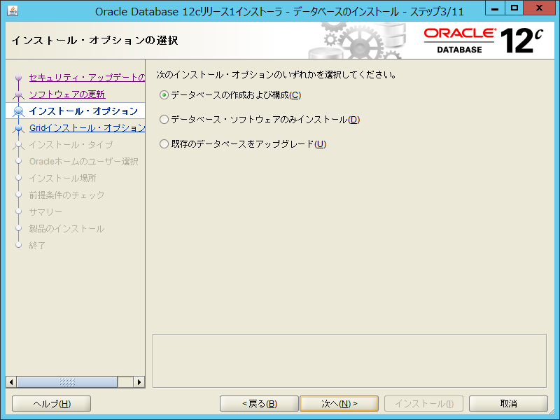560x420 pixels.
Task: Click the Java icon in title bar
Action: (x=13, y=10)
